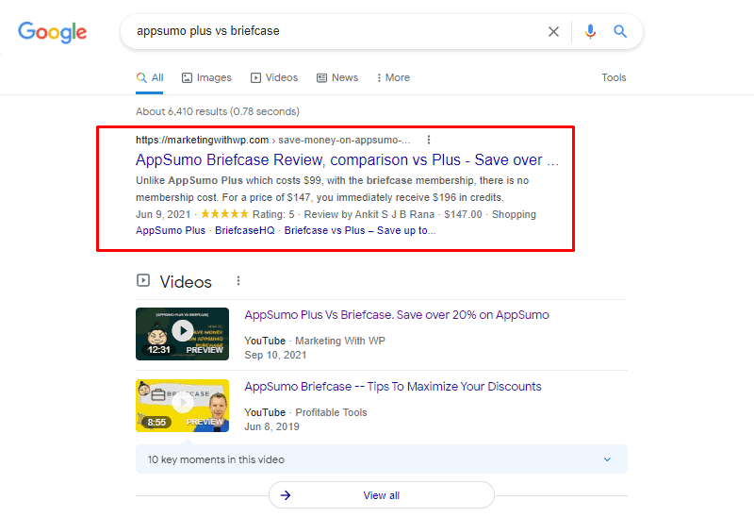The image size is (754, 517).
Task: Click the Images tab picture icon
Action: [187, 78]
